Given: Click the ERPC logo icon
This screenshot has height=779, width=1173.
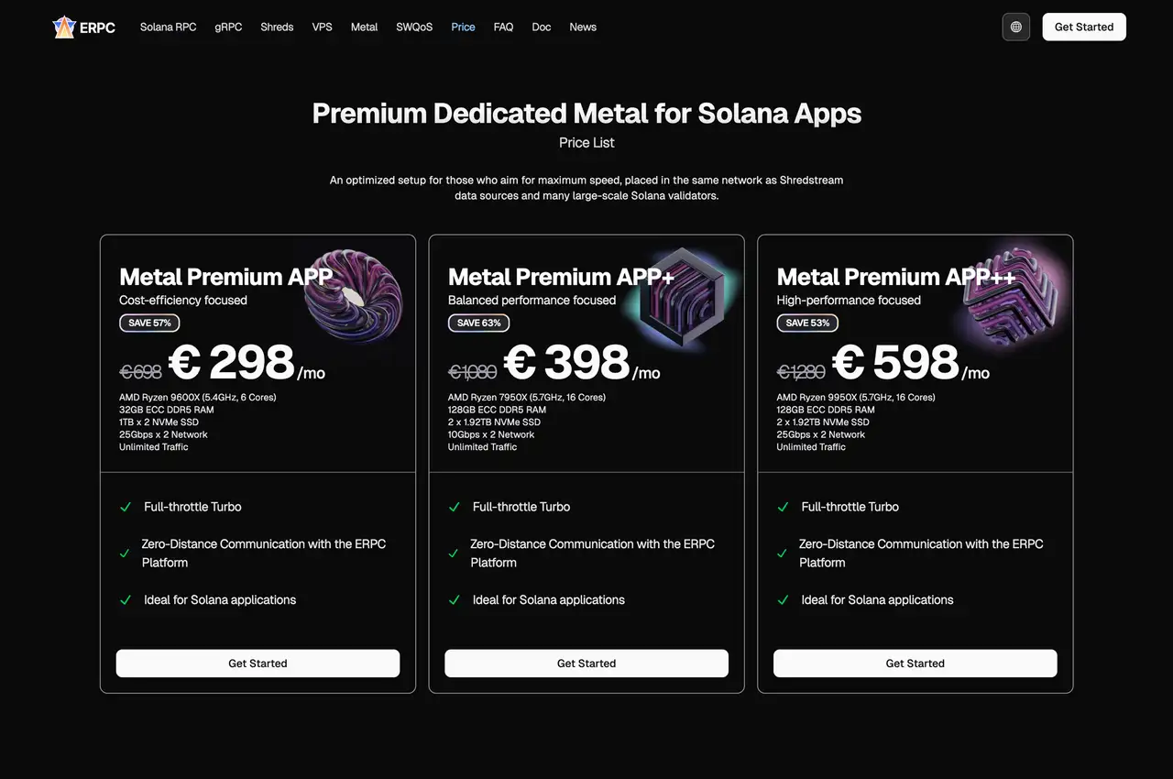Looking at the screenshot, I should coord(63,27).
